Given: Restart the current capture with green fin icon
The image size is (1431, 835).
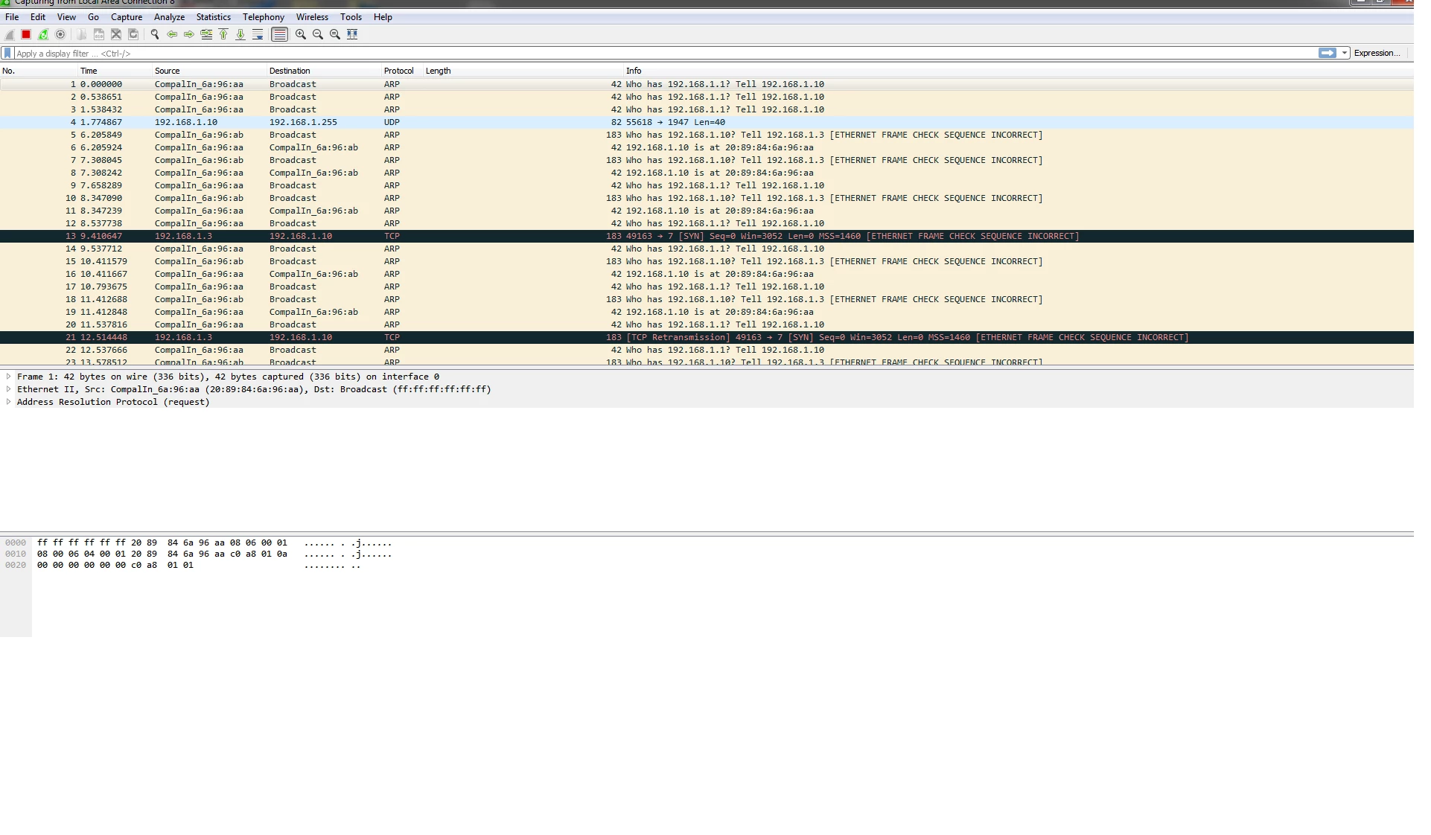Looking at the screenshot, I should [x=43, y=34].
